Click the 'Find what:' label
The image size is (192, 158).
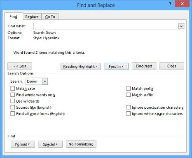16,26
